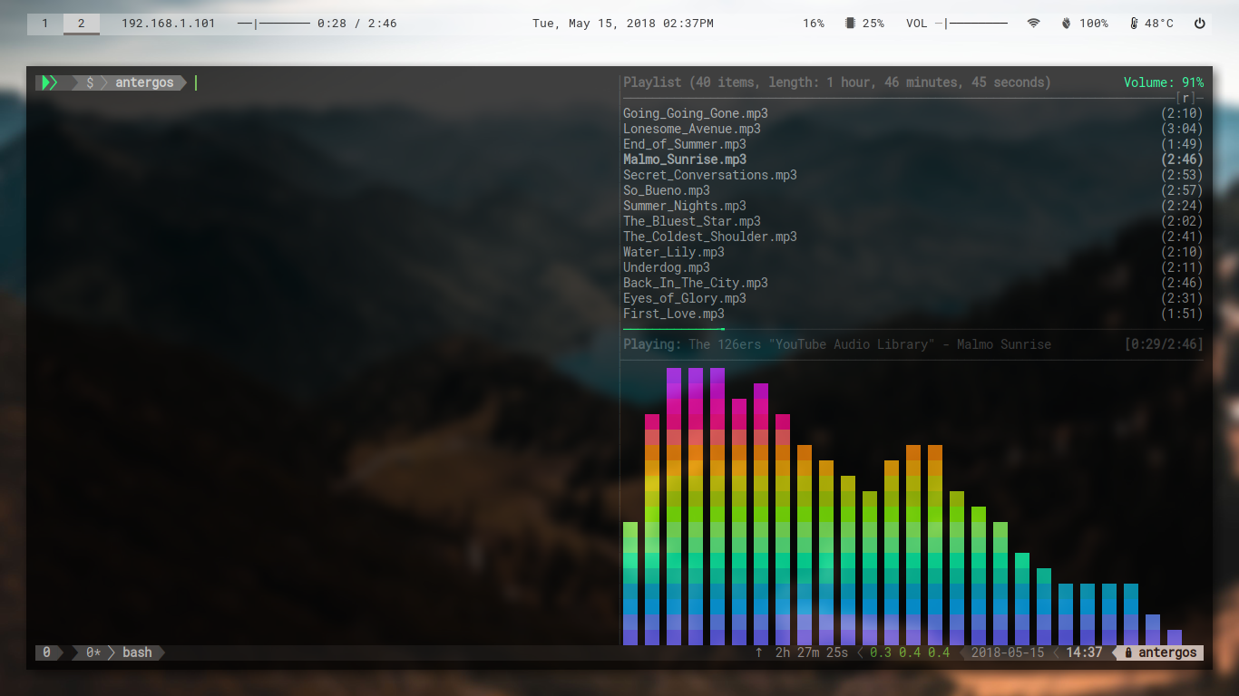This screenshot has width=1239, height=696.
Task: Click the memory chip icon in top bar
Action: [850, 24]
